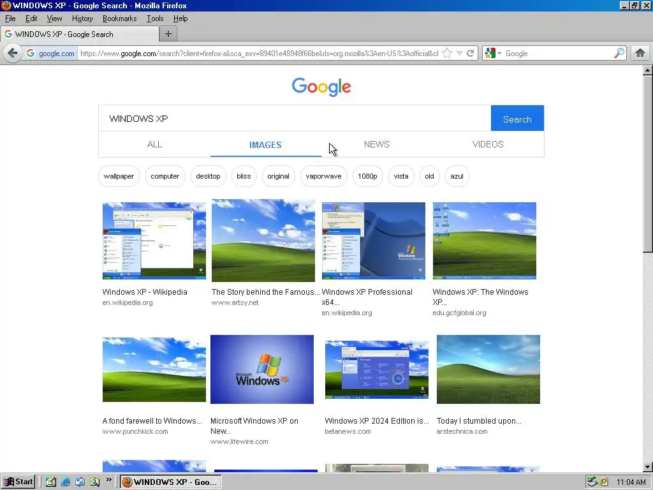Viewport: 653px width, 490px height.
Task: Click the URL address bar
Action: tap(259, 54)
